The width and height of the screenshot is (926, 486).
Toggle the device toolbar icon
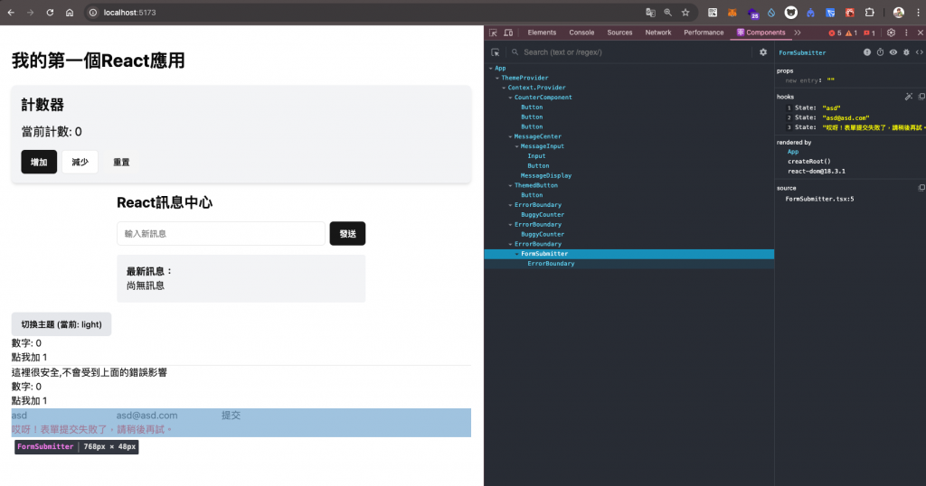pyautogui.click(x=508, y=33)
